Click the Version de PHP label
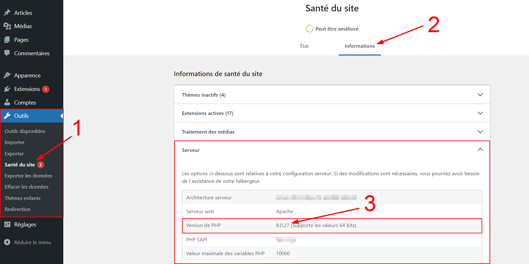This screenshot has width=529, height=264. (203, 225)
